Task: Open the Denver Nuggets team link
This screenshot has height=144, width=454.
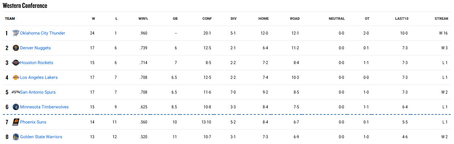Action: [35, 48]
